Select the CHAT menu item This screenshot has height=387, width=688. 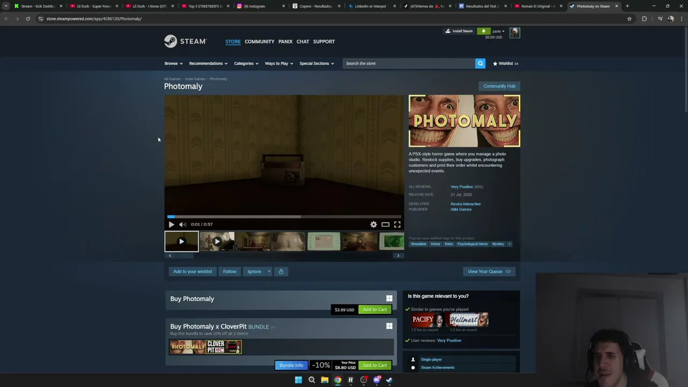pyautogui.click(x=303, y=41)
